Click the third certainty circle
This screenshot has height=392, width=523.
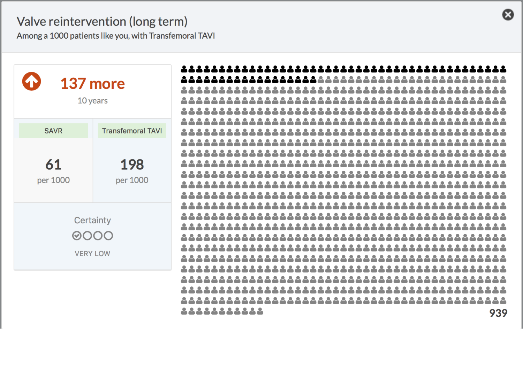click(x=98, y=236)
